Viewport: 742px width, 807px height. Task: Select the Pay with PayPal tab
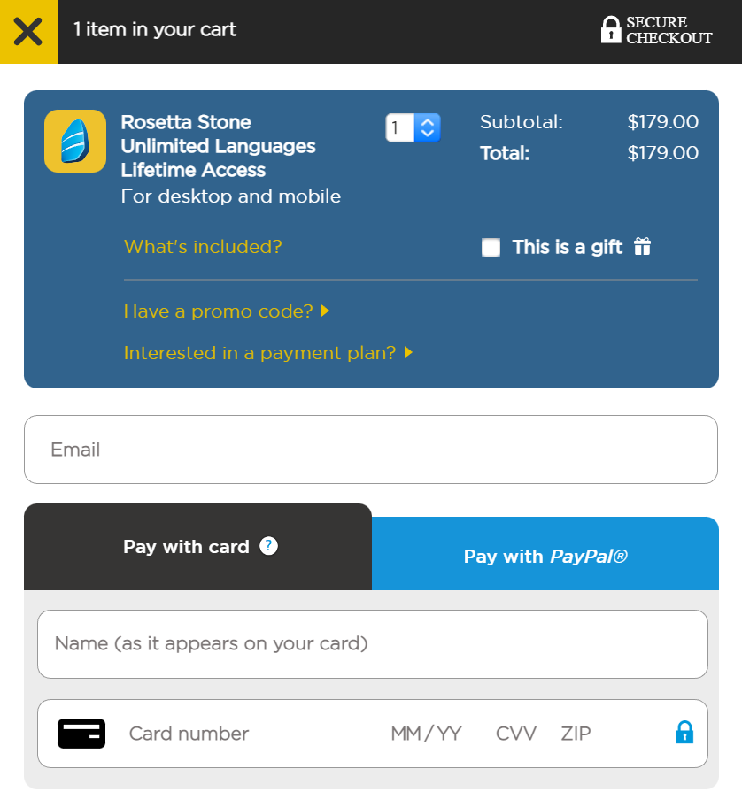(545, 556)
